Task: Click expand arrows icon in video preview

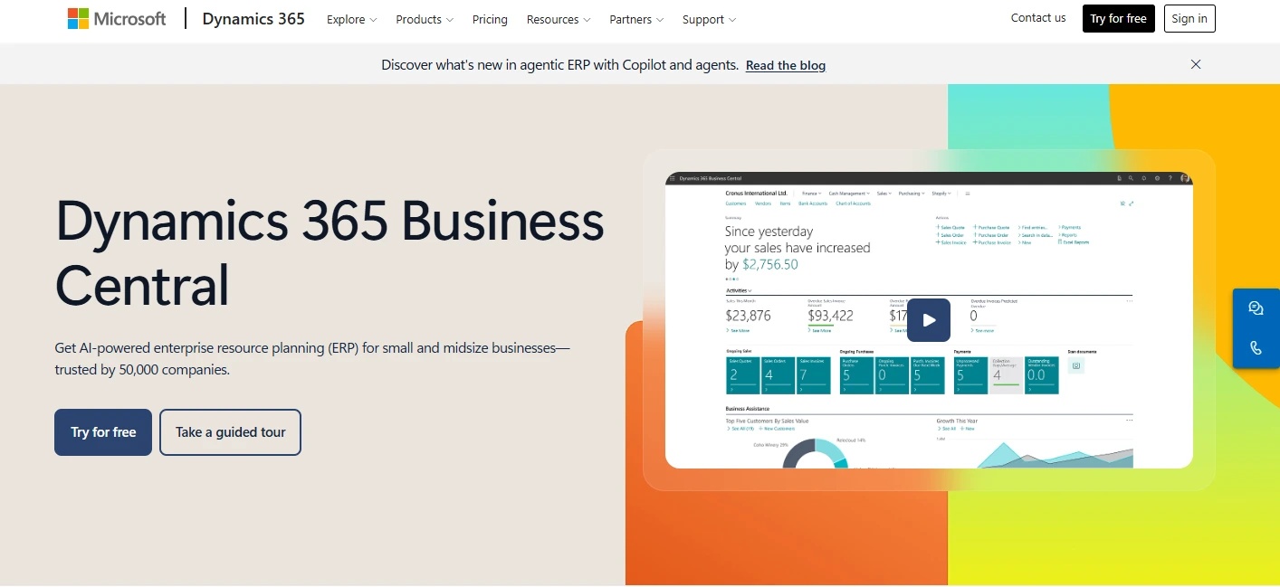Action: click(1132, 204)
